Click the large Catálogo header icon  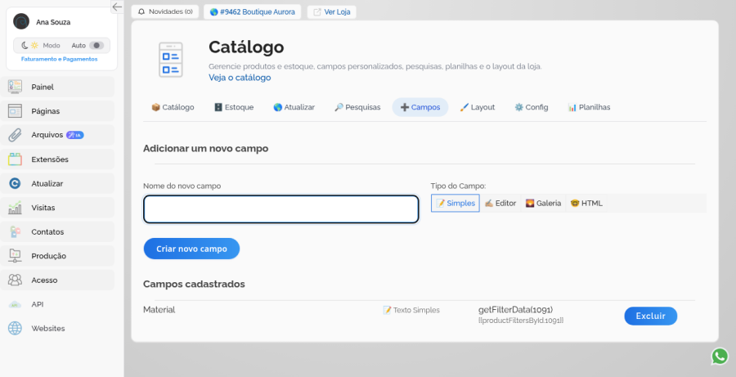tap(171, 60)
